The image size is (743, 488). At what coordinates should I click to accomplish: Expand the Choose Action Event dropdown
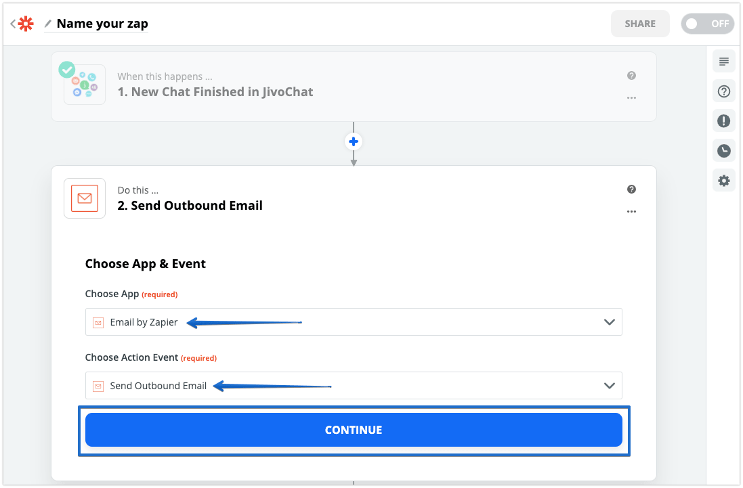(x=354, y=386)
